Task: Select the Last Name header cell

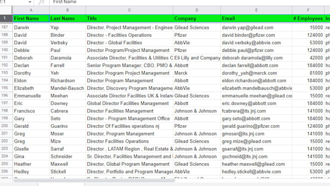Action: pos(67,18)
